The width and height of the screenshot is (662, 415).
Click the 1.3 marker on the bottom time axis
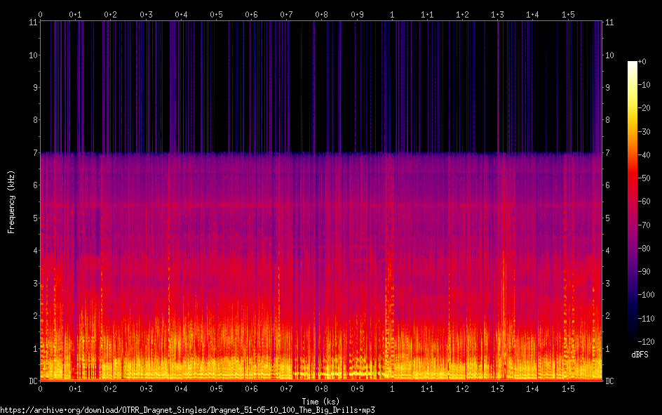(497, 388)
